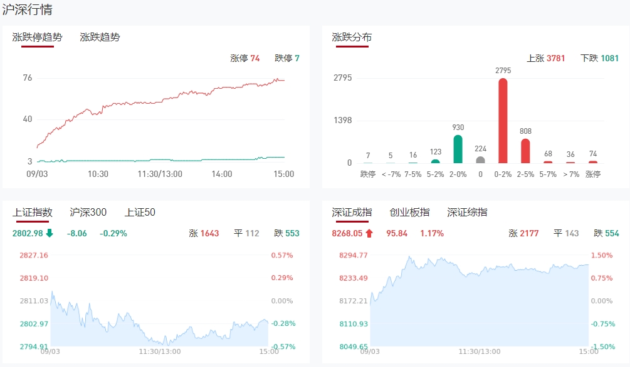Click the gray bar labeled 224

tap(480, 159)
